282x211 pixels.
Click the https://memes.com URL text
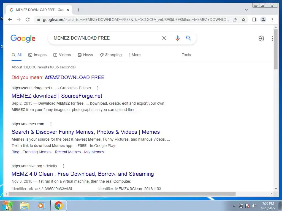28,124
